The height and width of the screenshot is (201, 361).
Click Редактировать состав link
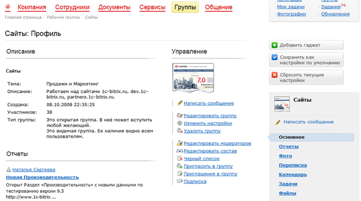210,150
